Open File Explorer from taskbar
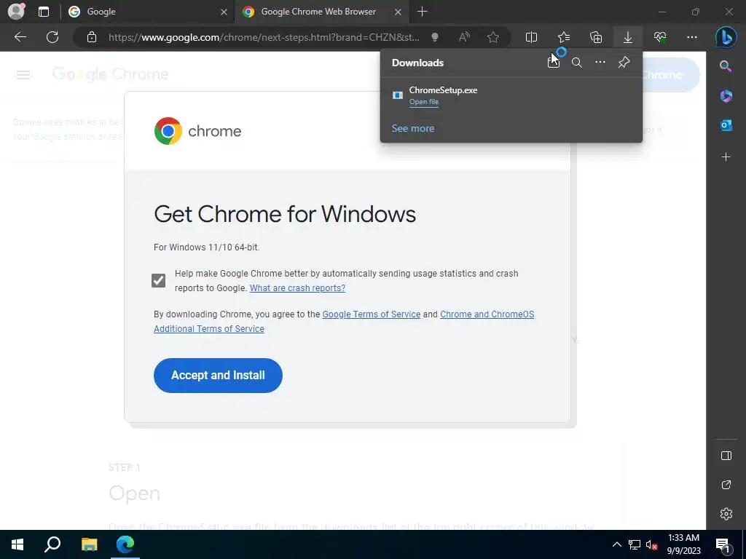The height and width of the screenshot is (559, 746). [89, 544]
